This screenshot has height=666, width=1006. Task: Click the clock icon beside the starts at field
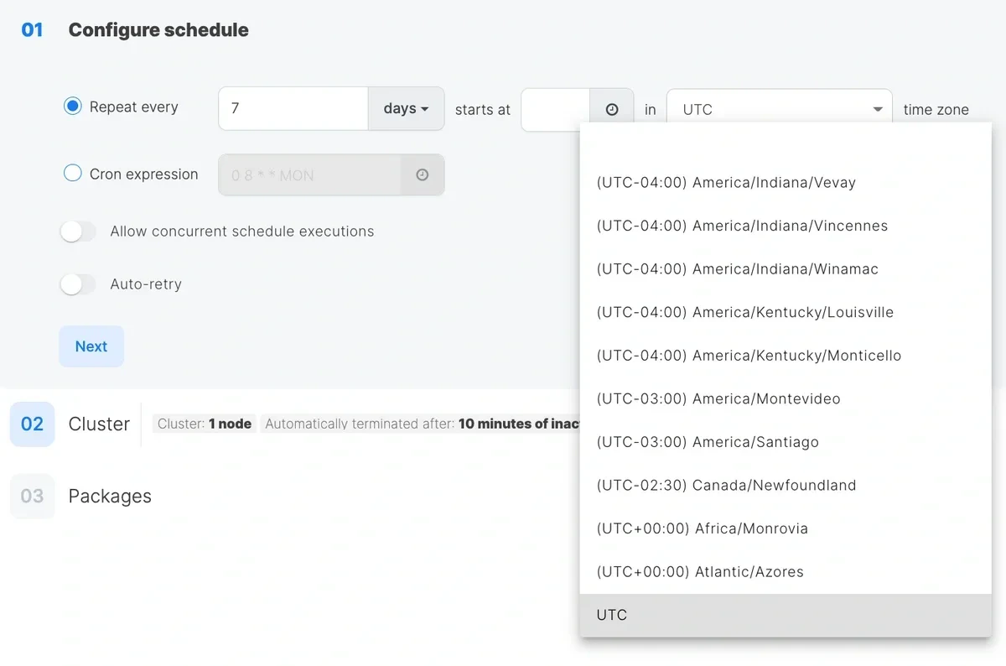(x=611, y=107)
